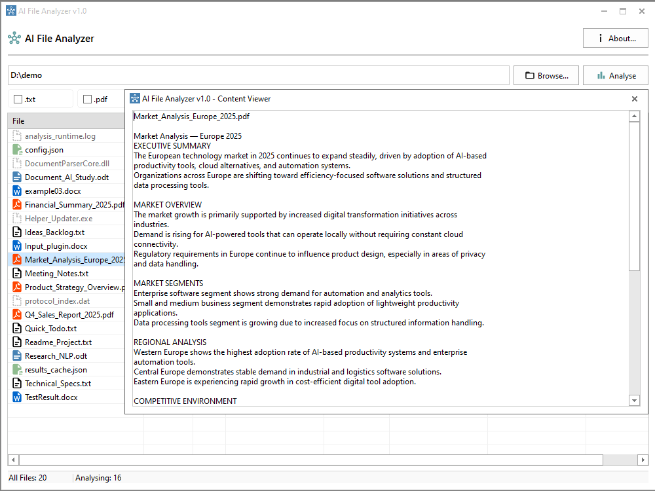The width and height of the screenshot is (655, 491).
Task: Click the results_cache.json file icon
Action: tap(18, 370)
